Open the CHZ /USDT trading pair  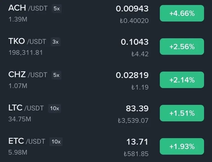[x=28, y=75]
